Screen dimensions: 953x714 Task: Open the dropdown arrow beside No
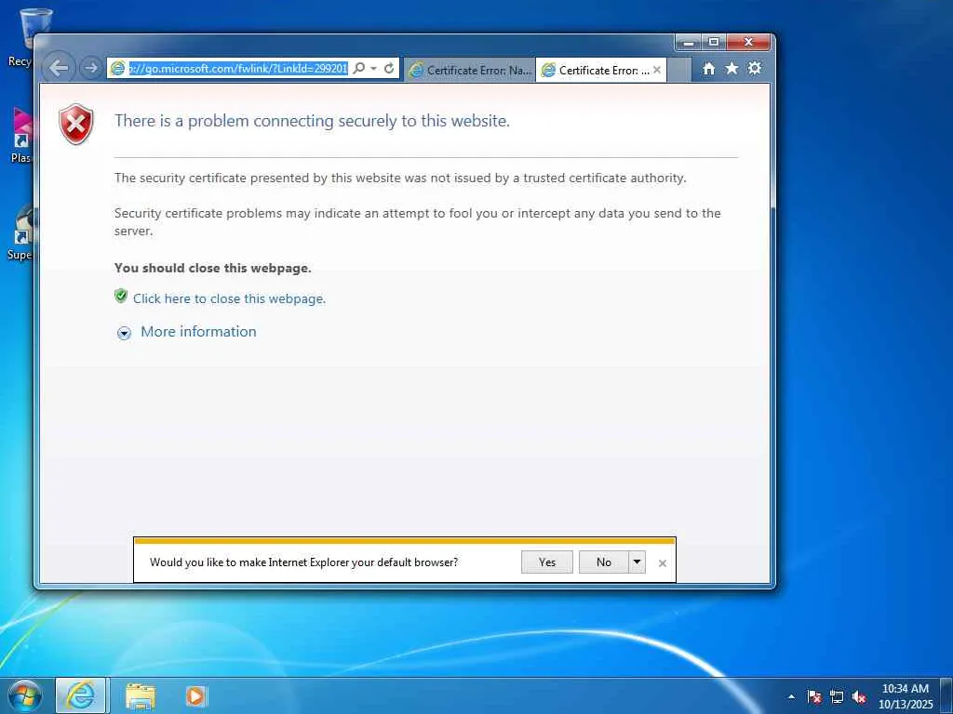pos(637,562)
